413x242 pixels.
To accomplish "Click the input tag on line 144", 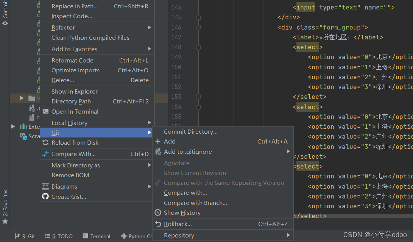I will coord(305,7).
